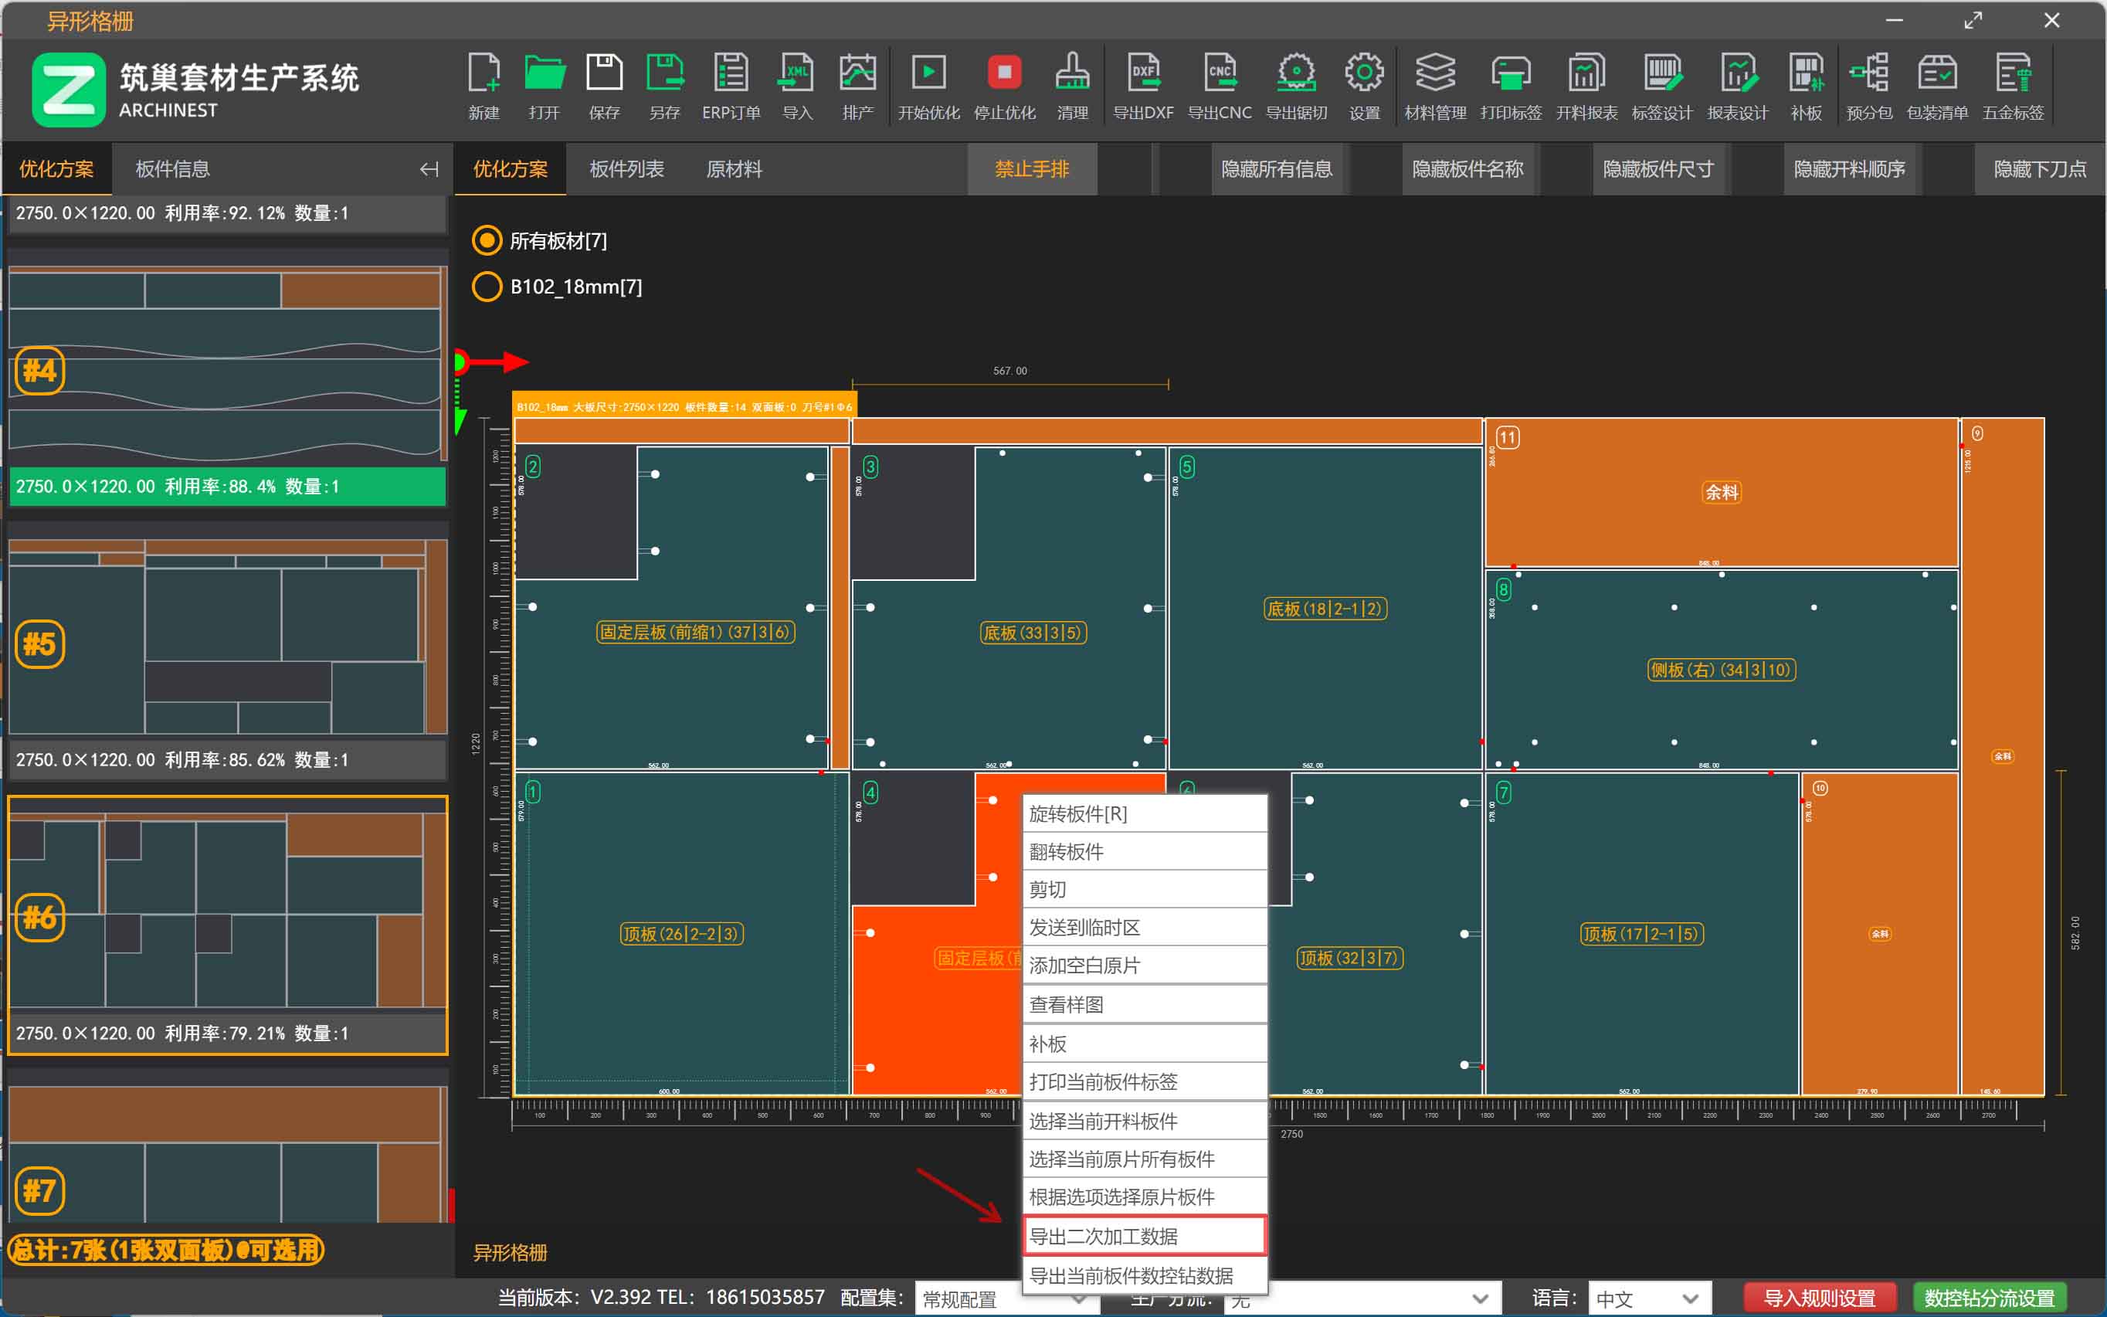Collapse left panel with arrow icon
The image size is (2107, 1317).
point(429,169)
